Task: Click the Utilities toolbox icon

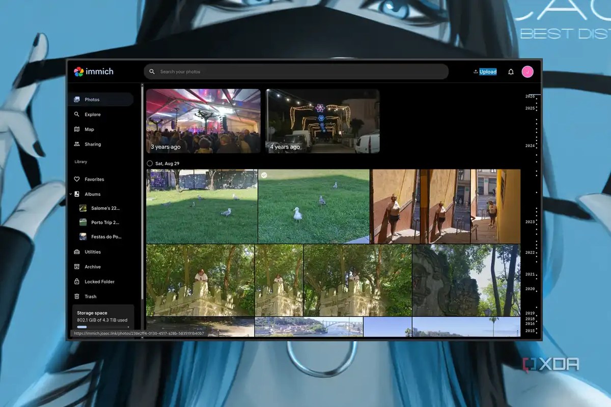Action: [77, 252]
